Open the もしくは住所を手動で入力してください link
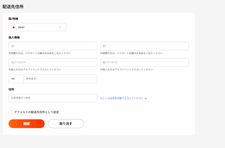The image size is (225, 148). click(122, 98)
